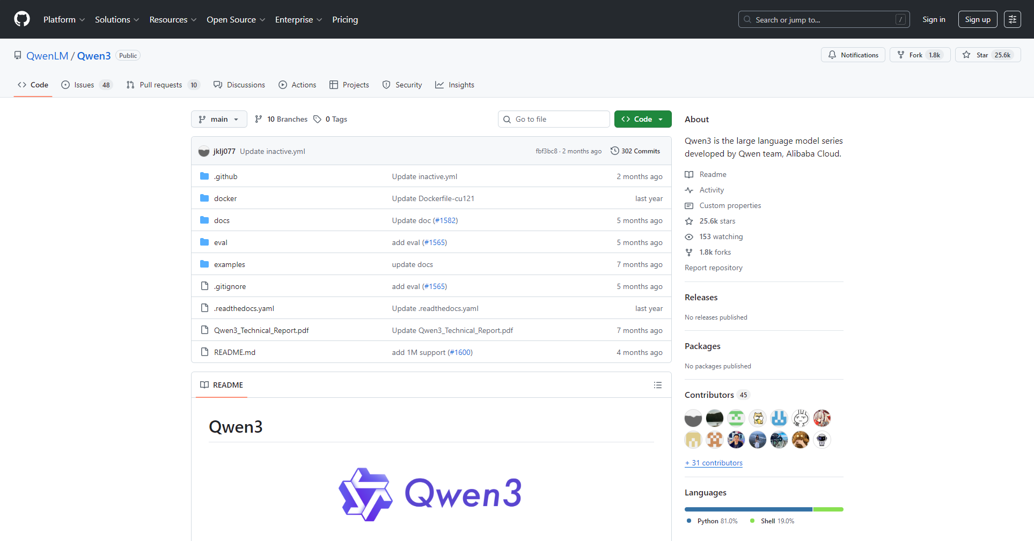Click the Notifications bell button
This screenshot has height=541, width=1034.
point(853,55)
